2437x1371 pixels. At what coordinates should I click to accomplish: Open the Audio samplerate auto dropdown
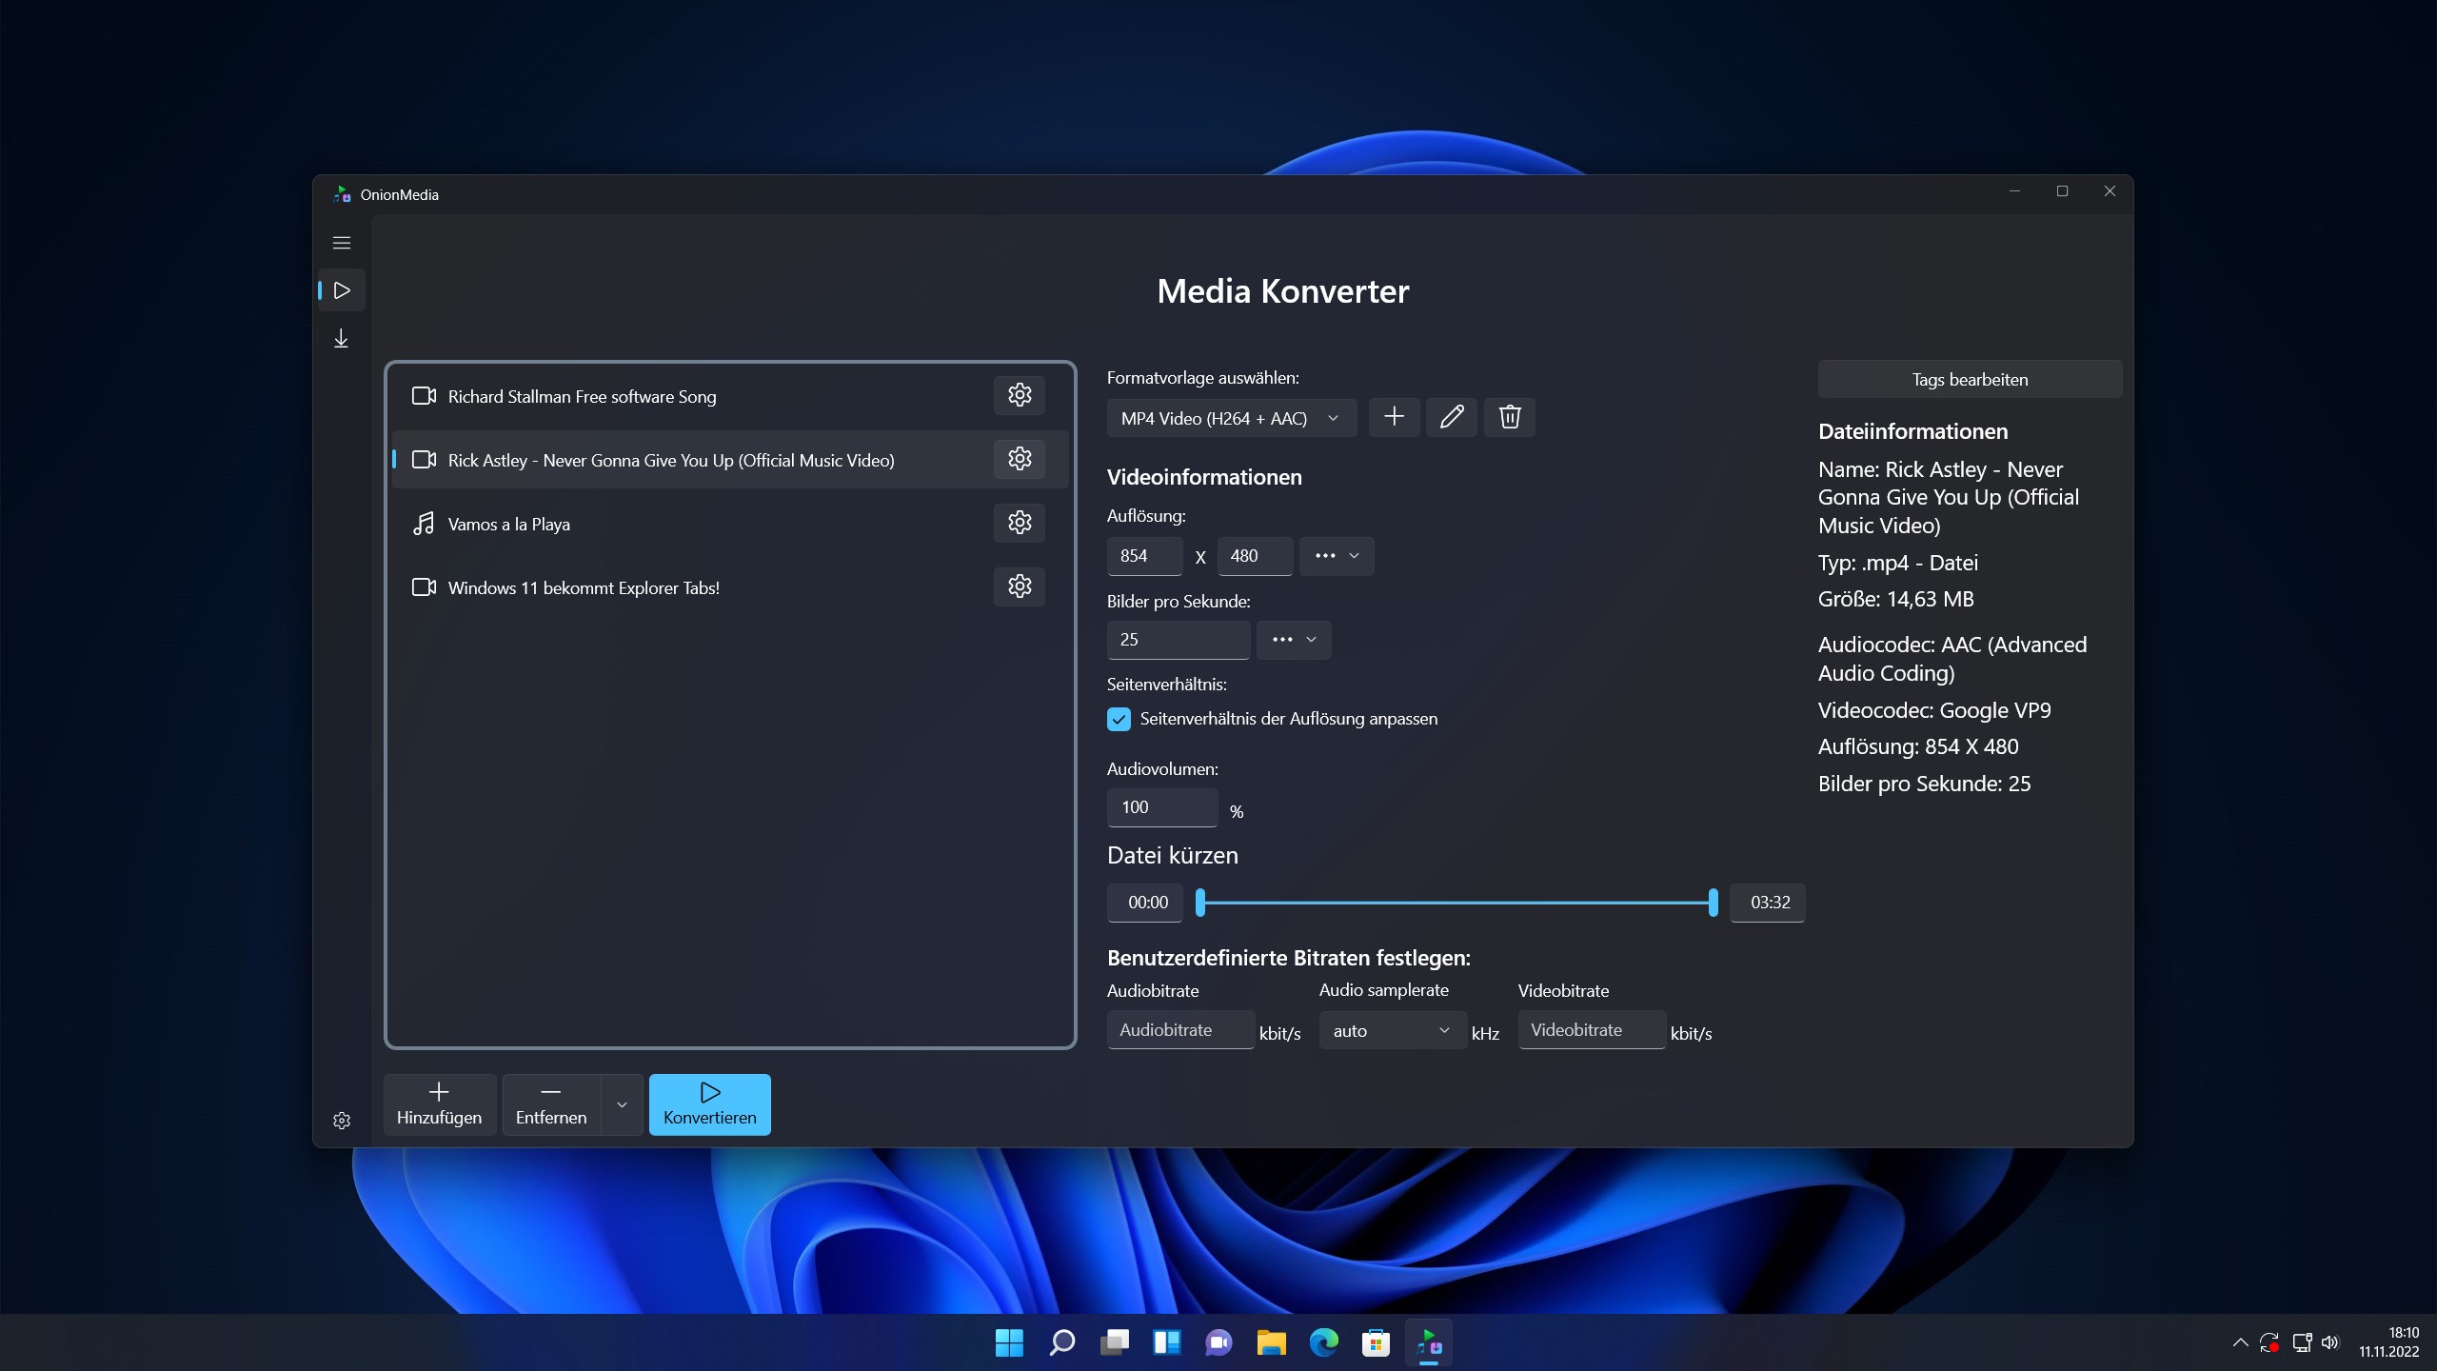1393,1030
